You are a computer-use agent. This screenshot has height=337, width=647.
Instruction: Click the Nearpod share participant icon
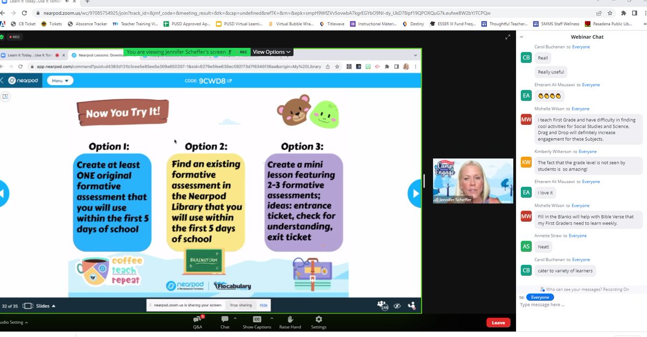[x=412, y=305]
